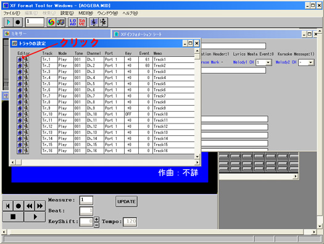Open the Melody1 CH dropdown
The image size is (324, 244).
(268, 62)
